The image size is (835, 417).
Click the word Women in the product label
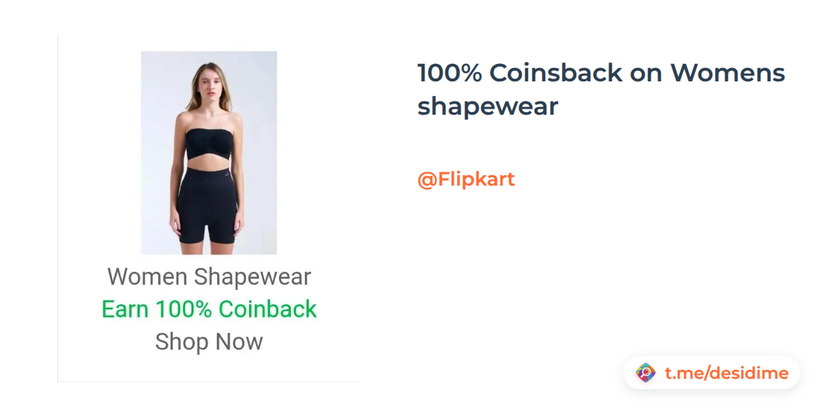point(148,277)
